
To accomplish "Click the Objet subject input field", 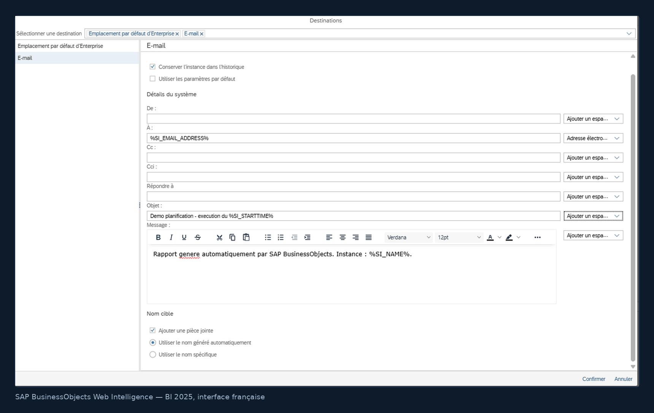I will (354, 216).
